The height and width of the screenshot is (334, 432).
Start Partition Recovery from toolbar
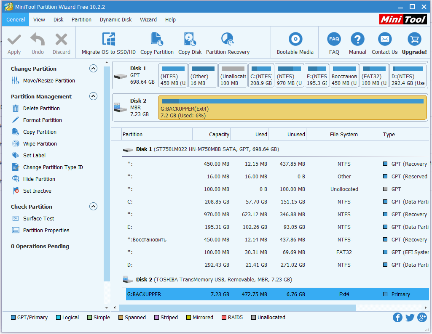tap(228, 40)
